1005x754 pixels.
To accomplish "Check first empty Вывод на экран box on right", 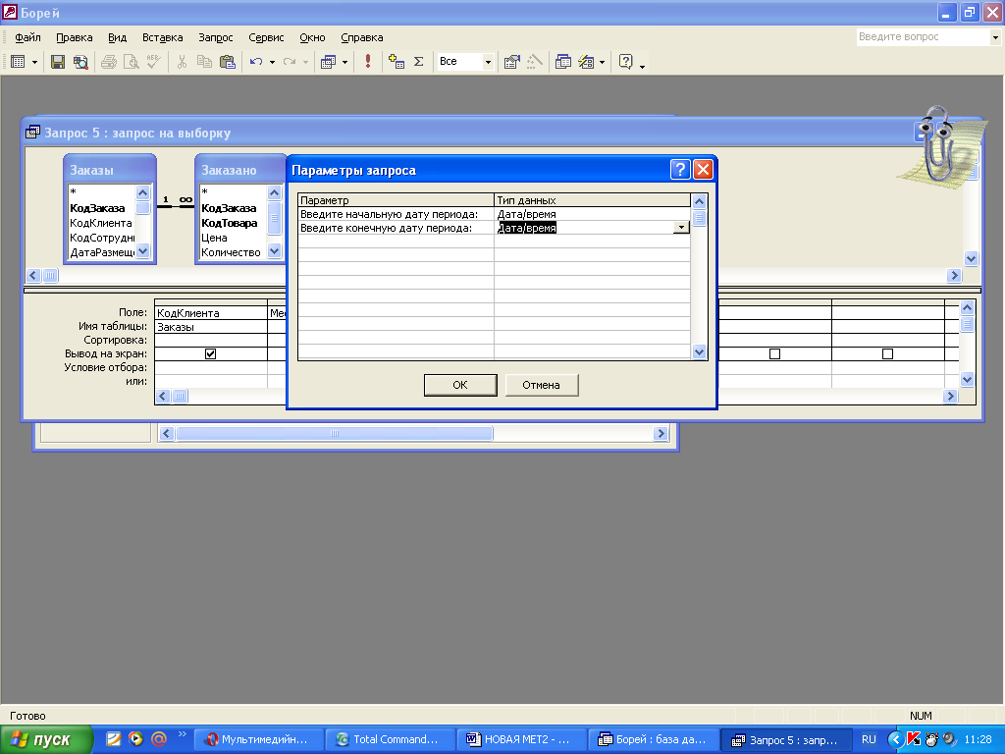I will point(774,353).
